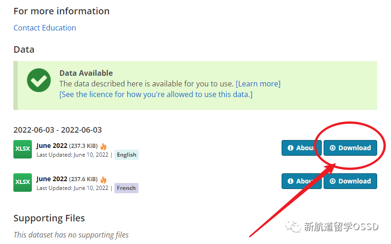Open the licence link for this data
Viewport: 391px width, 244px height.
click(x=156, y=94)
